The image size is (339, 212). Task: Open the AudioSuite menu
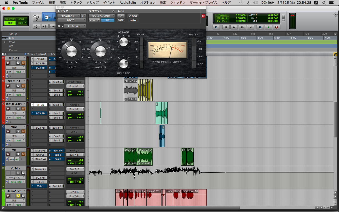(x=128, y=3)
